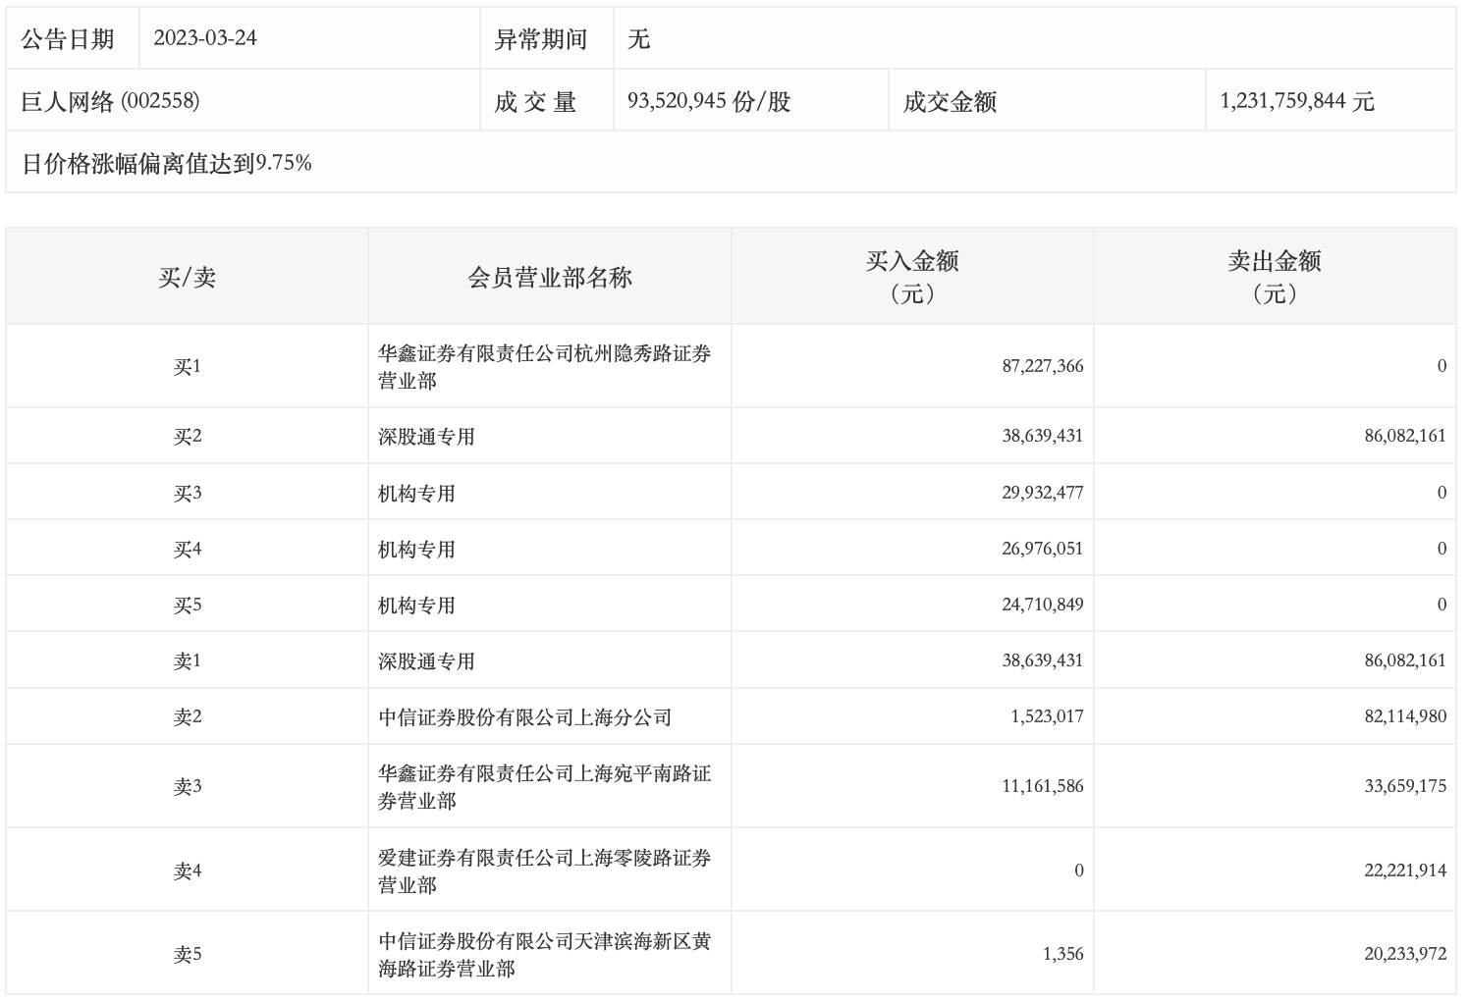1469x1003 pixels.
Task: Select 爱建证券上海零陵路证券营业部 name
Action: coord(544,871)
